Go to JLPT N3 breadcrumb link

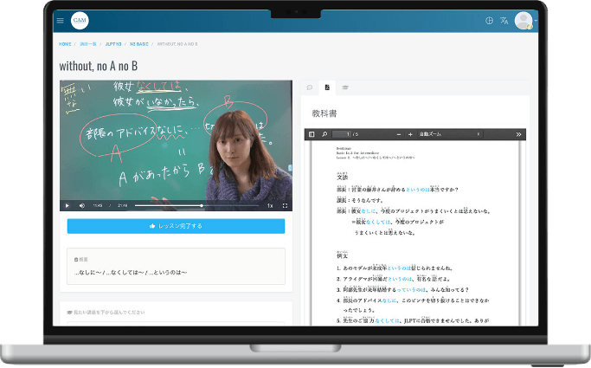113,43
